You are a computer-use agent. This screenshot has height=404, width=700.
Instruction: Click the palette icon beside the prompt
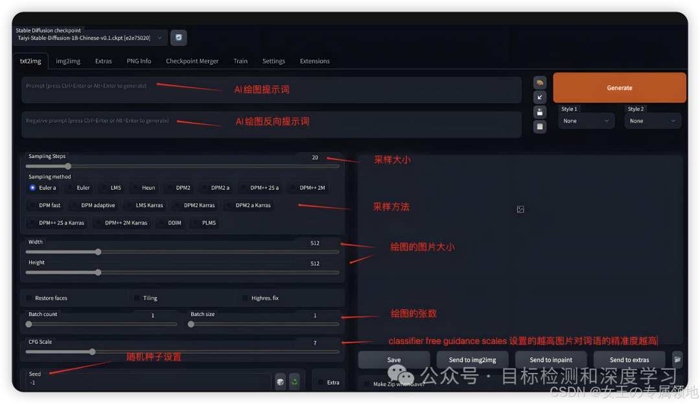click(x=540, y=83)
